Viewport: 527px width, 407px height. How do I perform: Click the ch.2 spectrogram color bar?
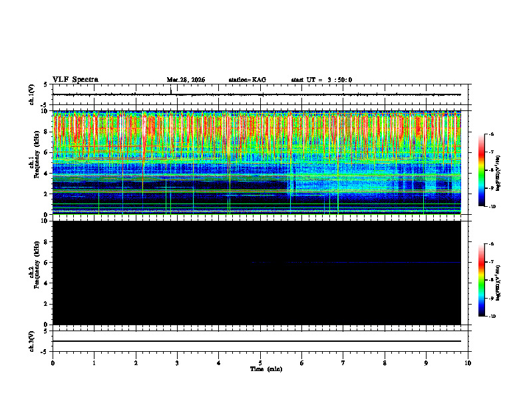point(482,280)
